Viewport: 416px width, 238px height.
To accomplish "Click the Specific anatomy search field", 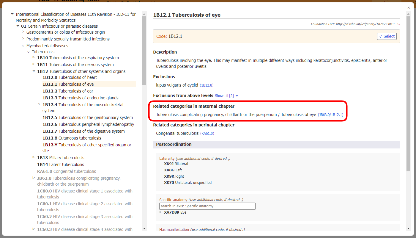I will (x=207, y=206).
